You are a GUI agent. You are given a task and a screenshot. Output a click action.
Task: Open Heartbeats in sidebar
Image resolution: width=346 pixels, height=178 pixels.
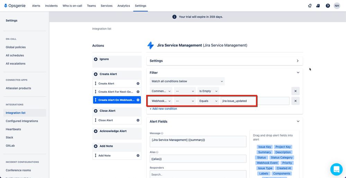[x=14, y=129]
